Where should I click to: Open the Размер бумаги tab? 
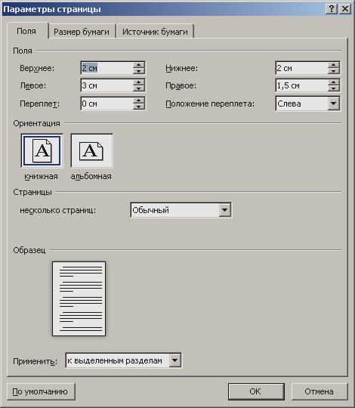point(82,32)
